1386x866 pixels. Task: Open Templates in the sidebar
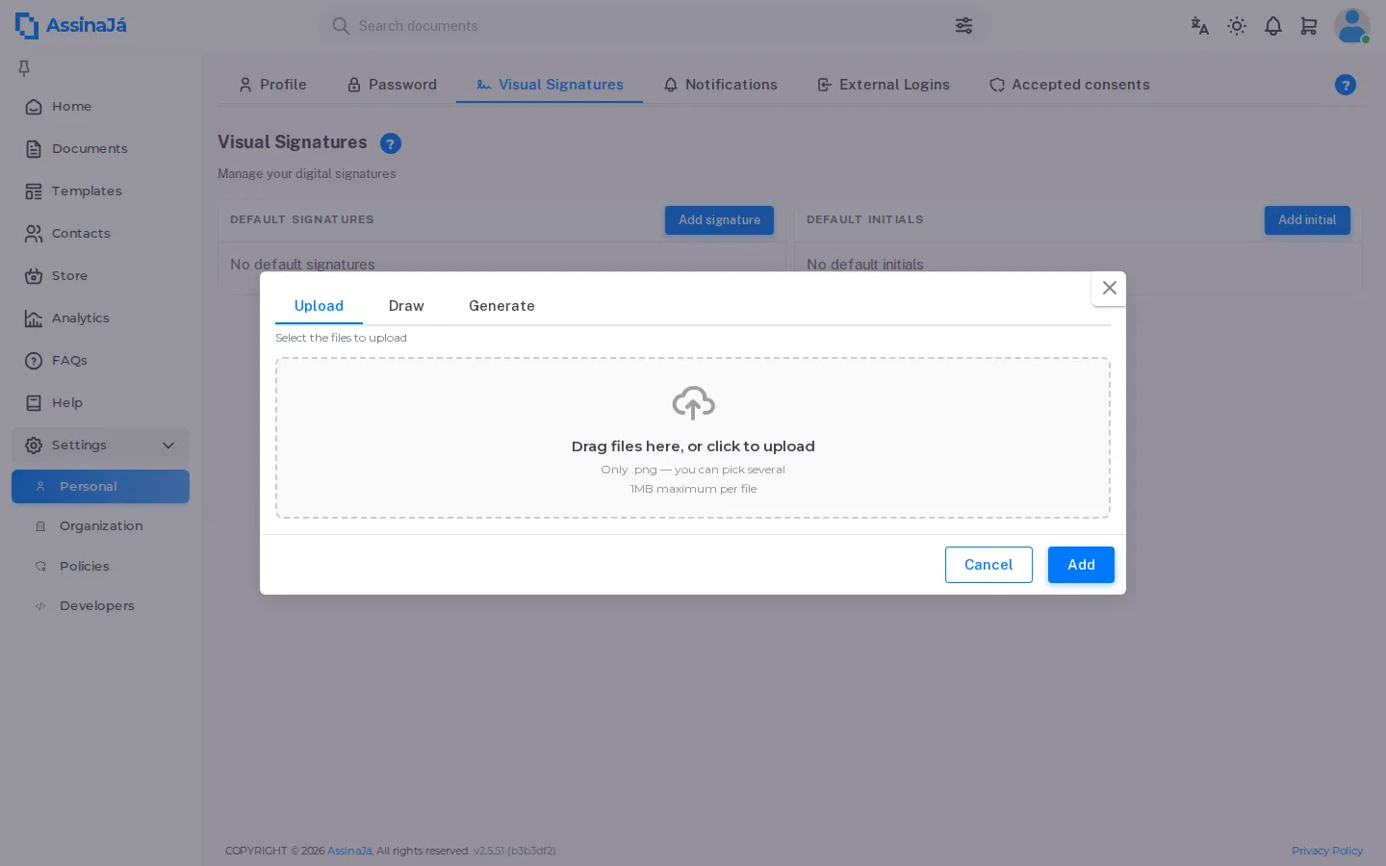pyautogui.click(x=100, y=191)
